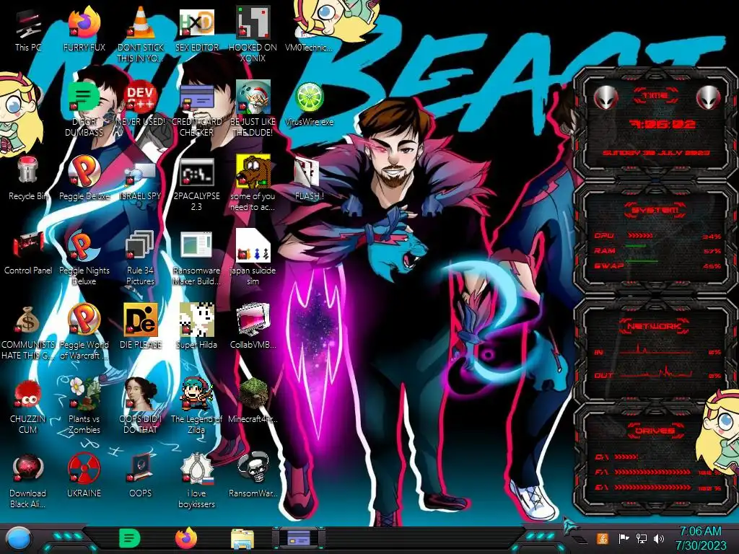Select the Plants vs Zombies shortcut
739x554 pixels.
tap(84, 406)
